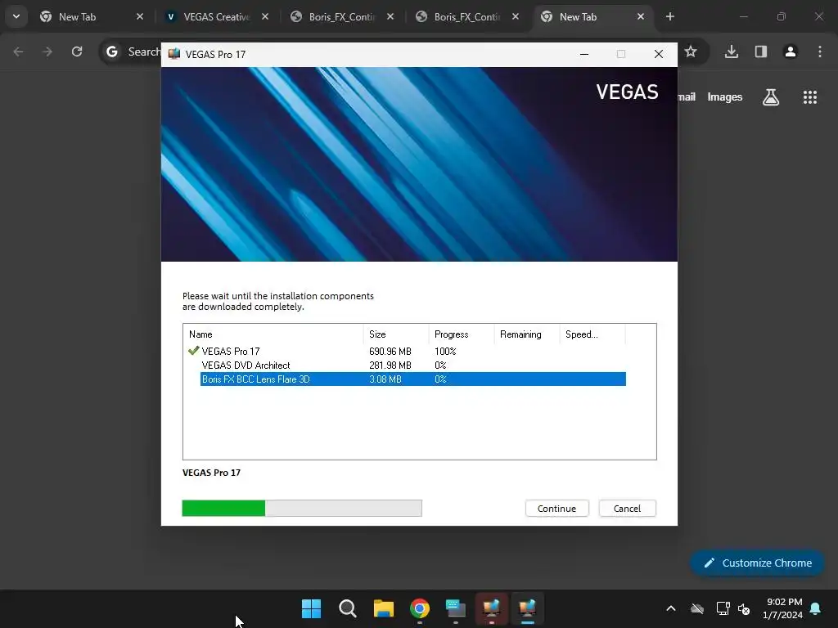Open the clock and date panel

point(783,608)
